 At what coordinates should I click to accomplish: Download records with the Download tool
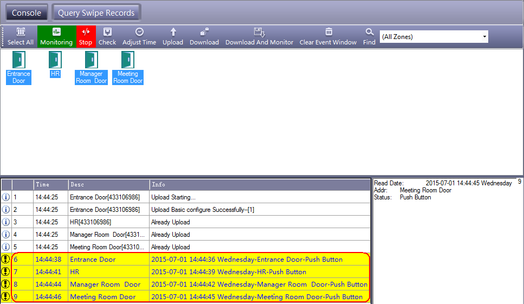(x=204, y=36)
